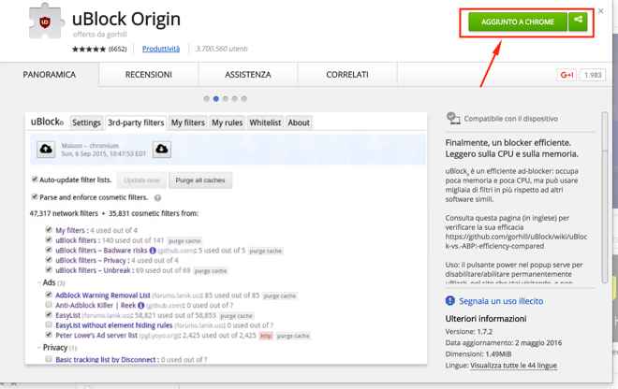Click Visualizza tutte le 44 lingue link

[x=513, y=366]
